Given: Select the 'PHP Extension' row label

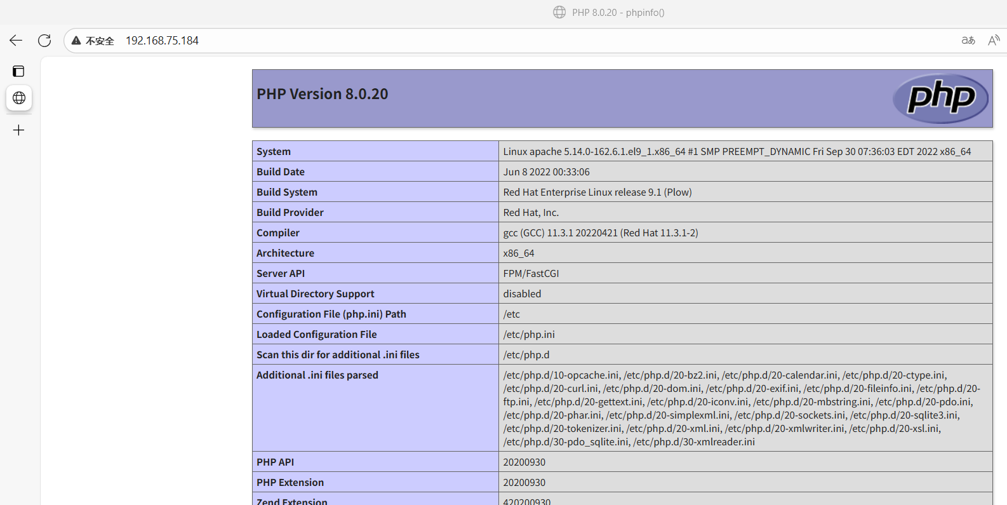Looking at the screenshot, I should pyautogui.click(x=290, y=482).
